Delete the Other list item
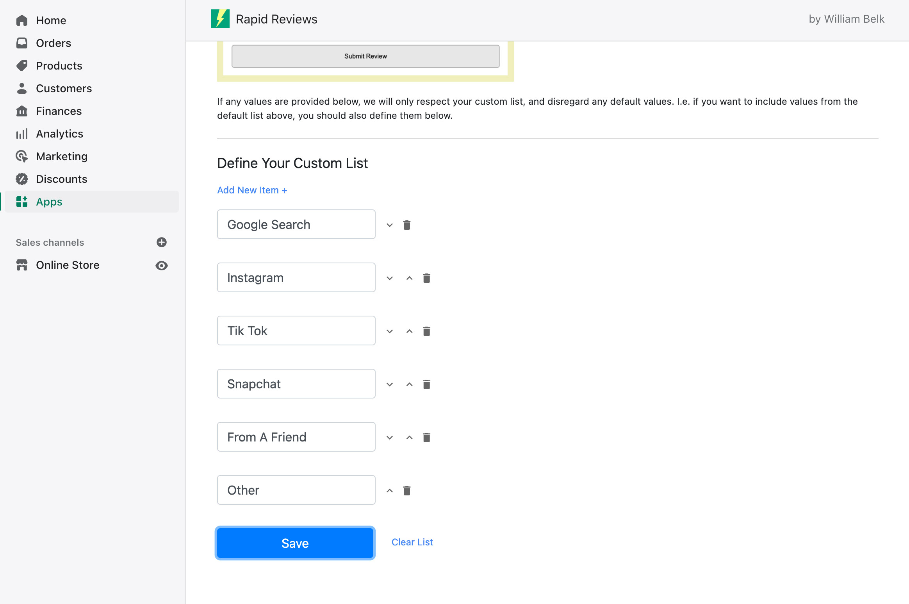Viewport: 909px width, 604px height. (x=406, y=491)
